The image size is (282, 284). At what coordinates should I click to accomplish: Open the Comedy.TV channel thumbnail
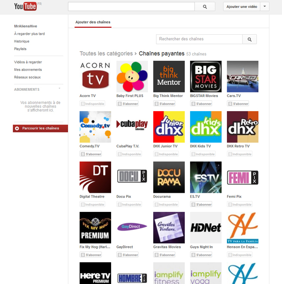(95, 127)
